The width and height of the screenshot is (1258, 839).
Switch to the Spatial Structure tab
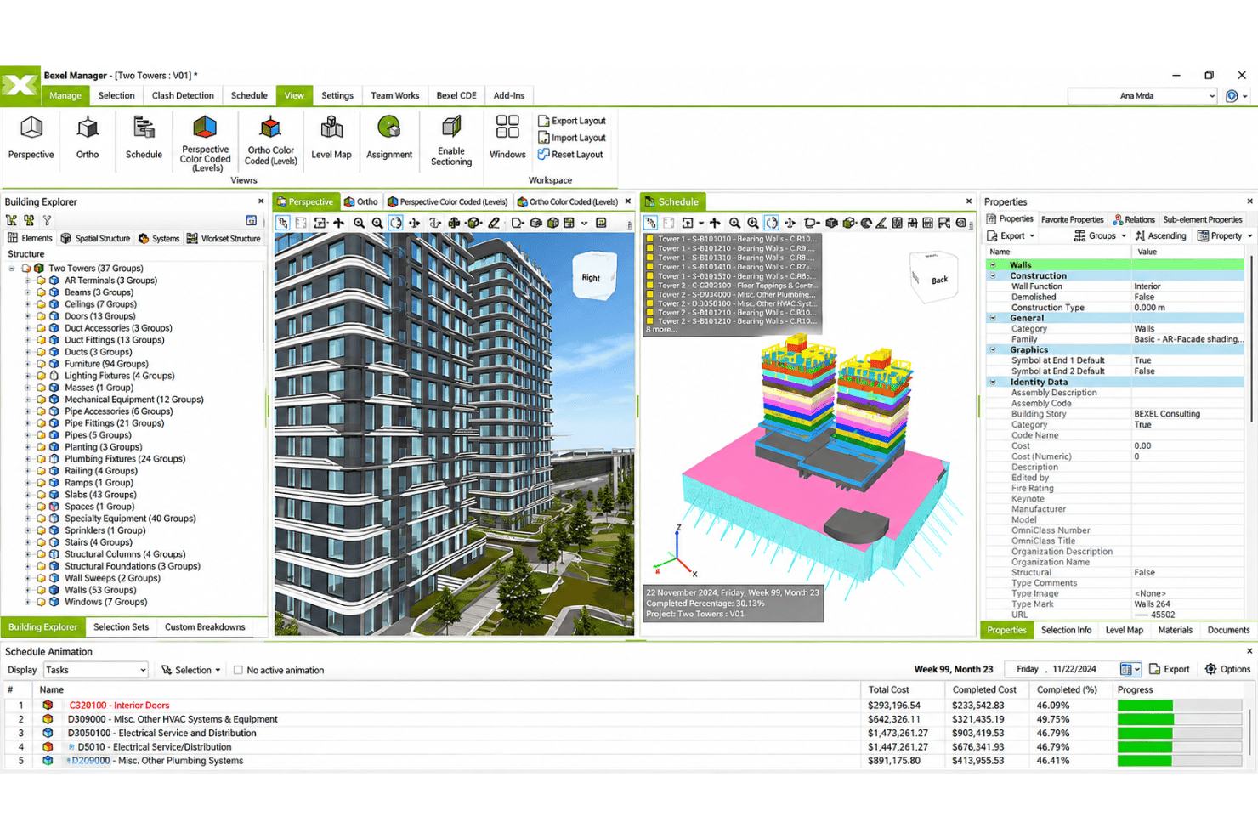click(x=95, y=239)
